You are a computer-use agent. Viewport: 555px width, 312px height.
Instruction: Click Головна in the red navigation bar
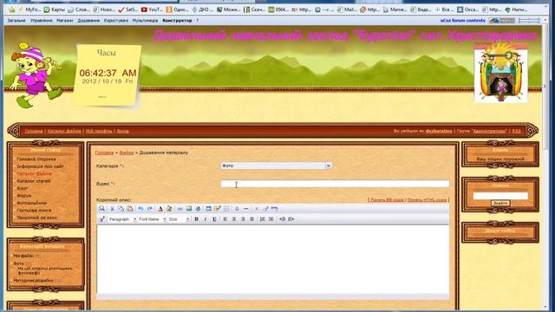[x=34, y=131]
